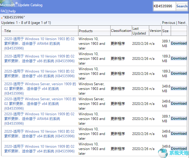Download the Windows 10 1903 x86 update

coord(179,73)
